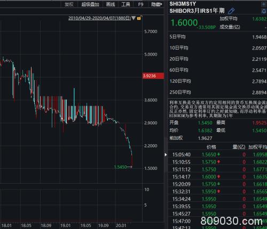Click the -33.50BP change value
267x229 pixels.
206,27
